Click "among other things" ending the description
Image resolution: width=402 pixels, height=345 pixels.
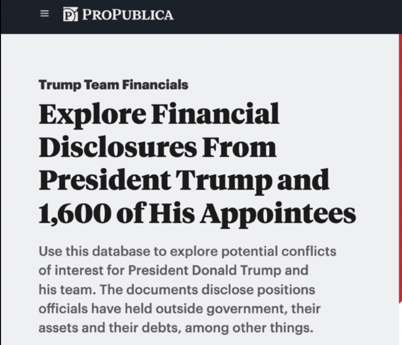tap(249, 328)
